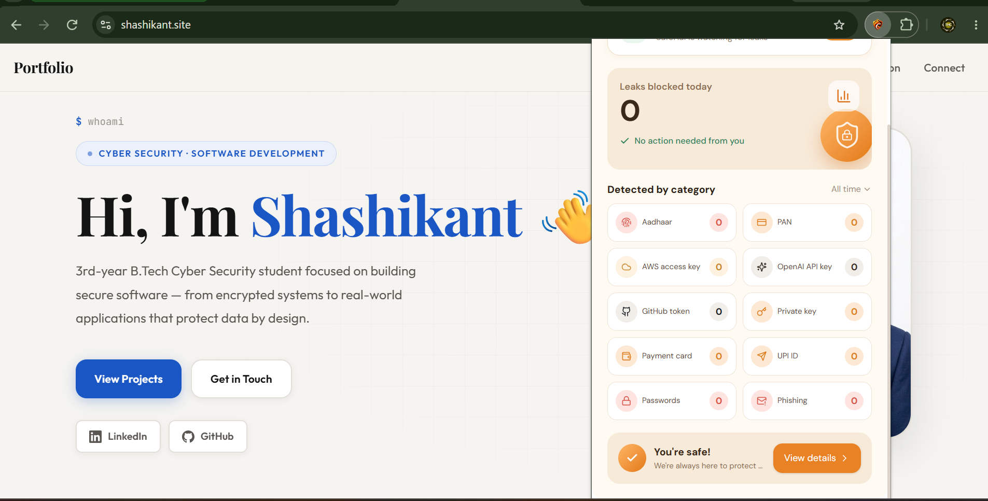
Task: Click the Cyber Security Software Development badge
Action: [x=206, y=154]
